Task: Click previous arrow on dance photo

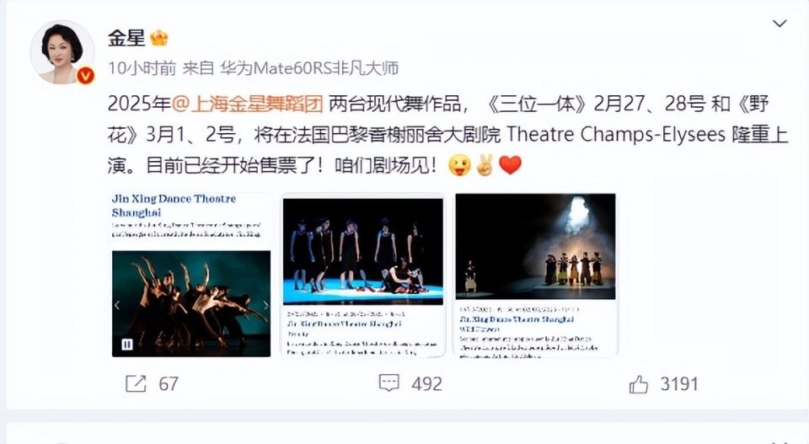Action: pos(117,305)
